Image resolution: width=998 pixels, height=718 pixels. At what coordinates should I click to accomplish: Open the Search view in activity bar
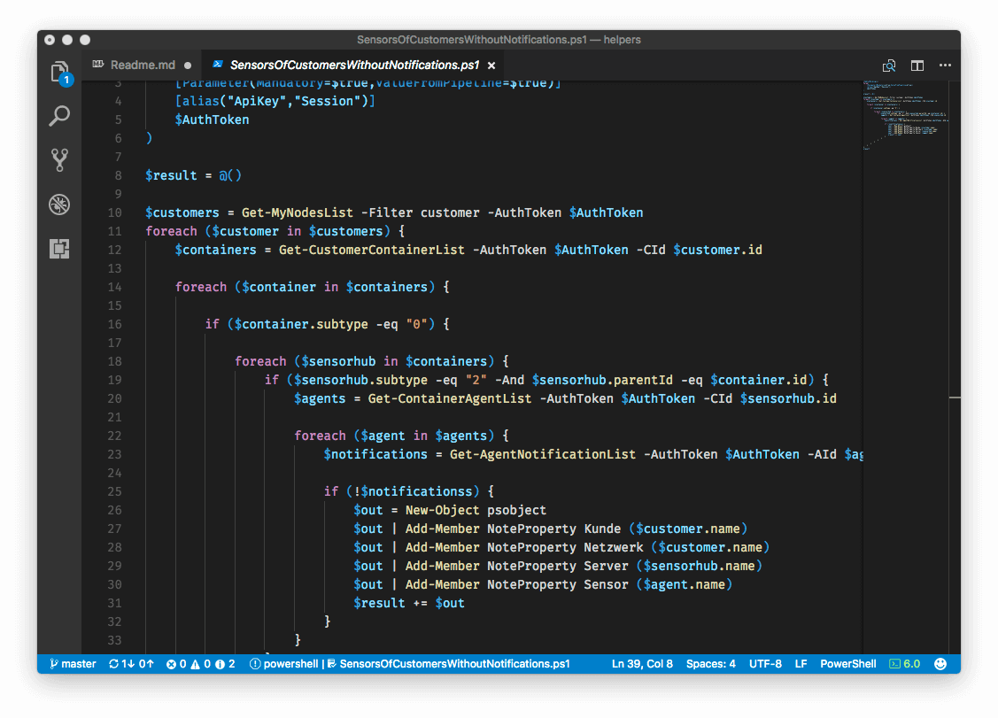click(x=59, y=116)
